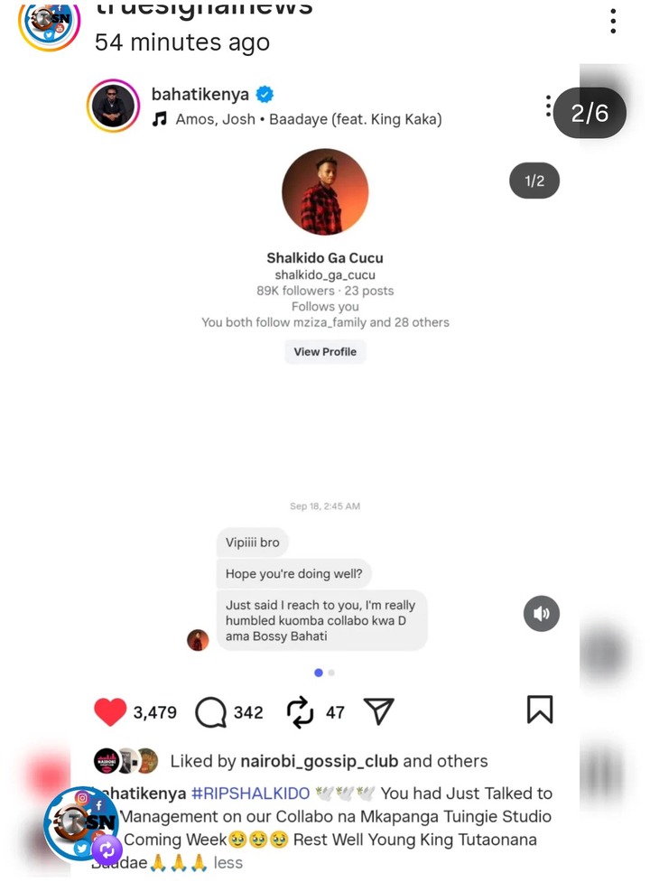650x891 pixels.
Task: Open the top-right three-dot options menu
Action: coord(613,22)
